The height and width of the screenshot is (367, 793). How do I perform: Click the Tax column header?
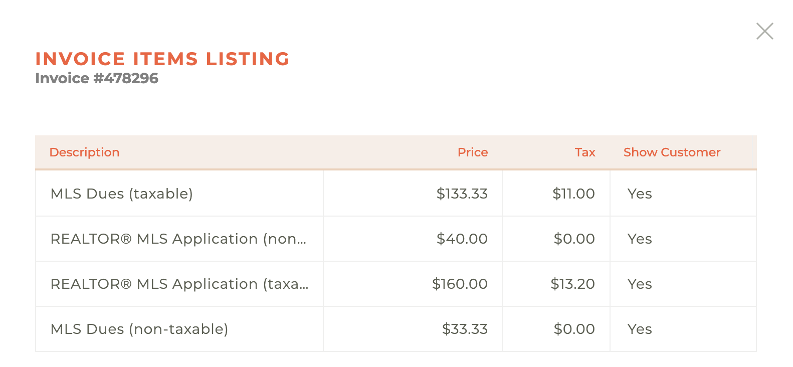(585, 152)
